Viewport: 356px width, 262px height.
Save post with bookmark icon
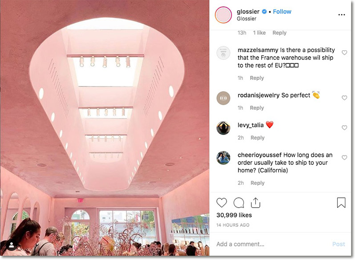(341, 202)
